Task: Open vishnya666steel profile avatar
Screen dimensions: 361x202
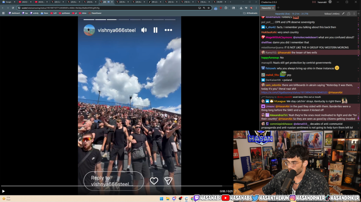Action: 89,30
